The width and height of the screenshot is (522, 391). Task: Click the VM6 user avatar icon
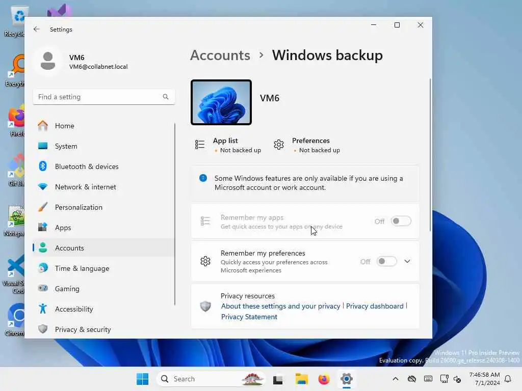tap(48, 61)
